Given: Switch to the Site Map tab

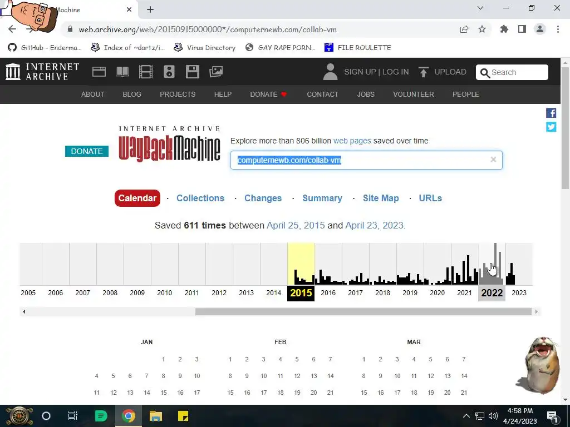Looking at the screenshot, I should pos(381,198).
